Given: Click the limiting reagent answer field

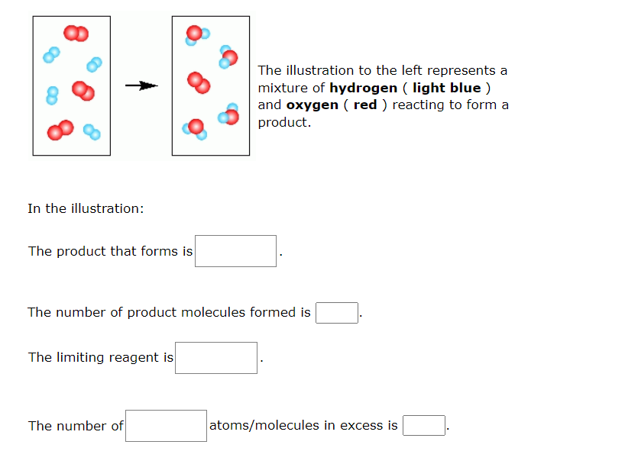Looking at the screenshot, I should point(216,358).
